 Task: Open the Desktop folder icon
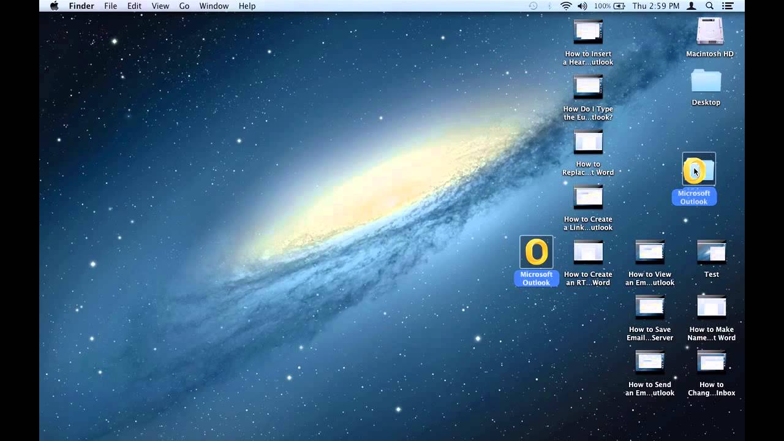pos(706,81)
